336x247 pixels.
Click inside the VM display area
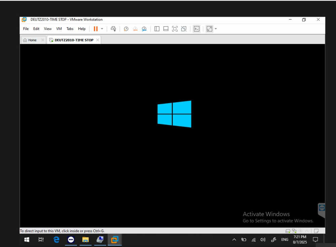[x=172, y=135]
